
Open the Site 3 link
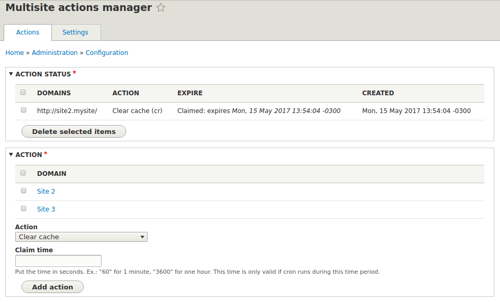click(x=46, y=209)
